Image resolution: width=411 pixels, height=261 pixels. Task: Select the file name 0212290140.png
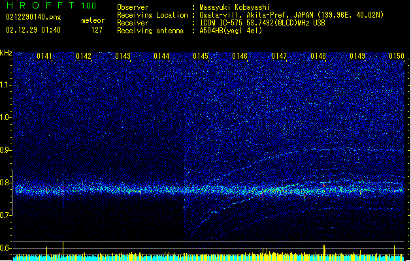click(x=33, y=18)
